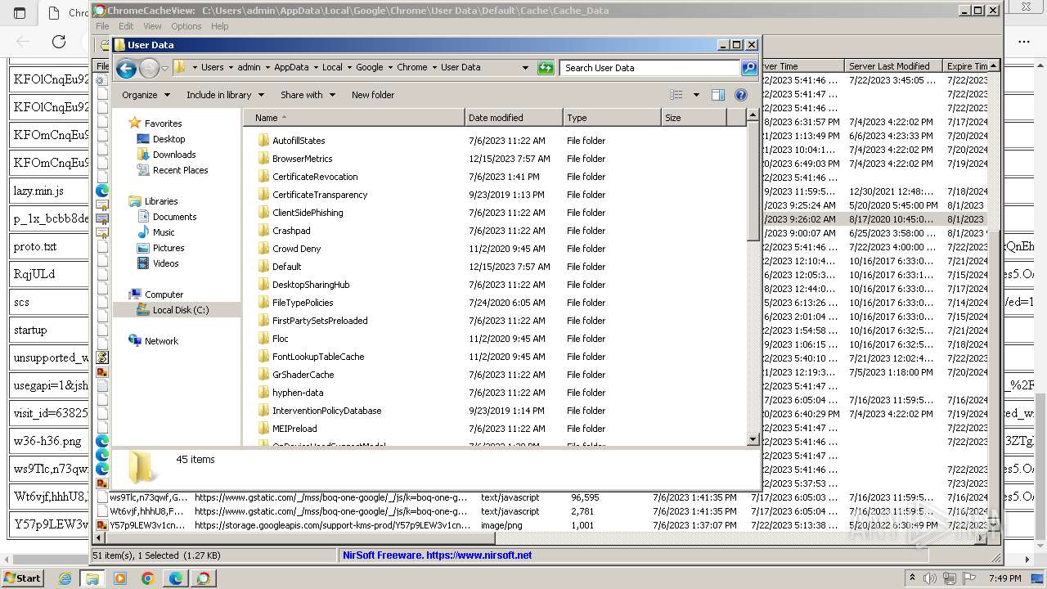The image size is (1047, 589).
Task: Open View menu in ChromeCacheView
Action: tap(152, 26)
